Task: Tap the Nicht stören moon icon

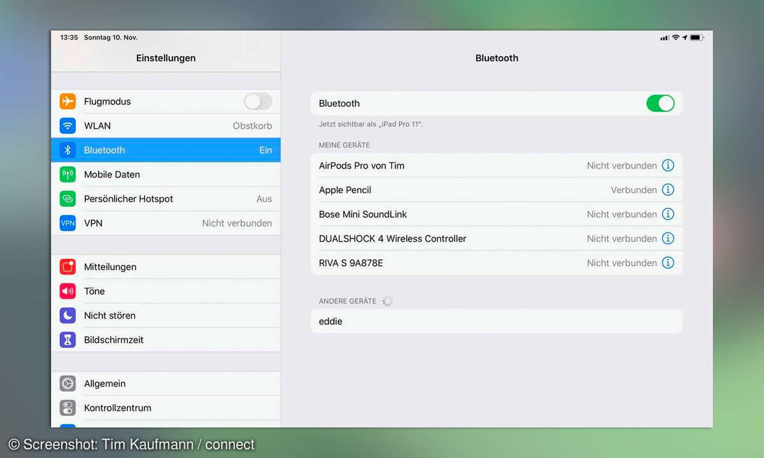Action: (x=67, y=316)
